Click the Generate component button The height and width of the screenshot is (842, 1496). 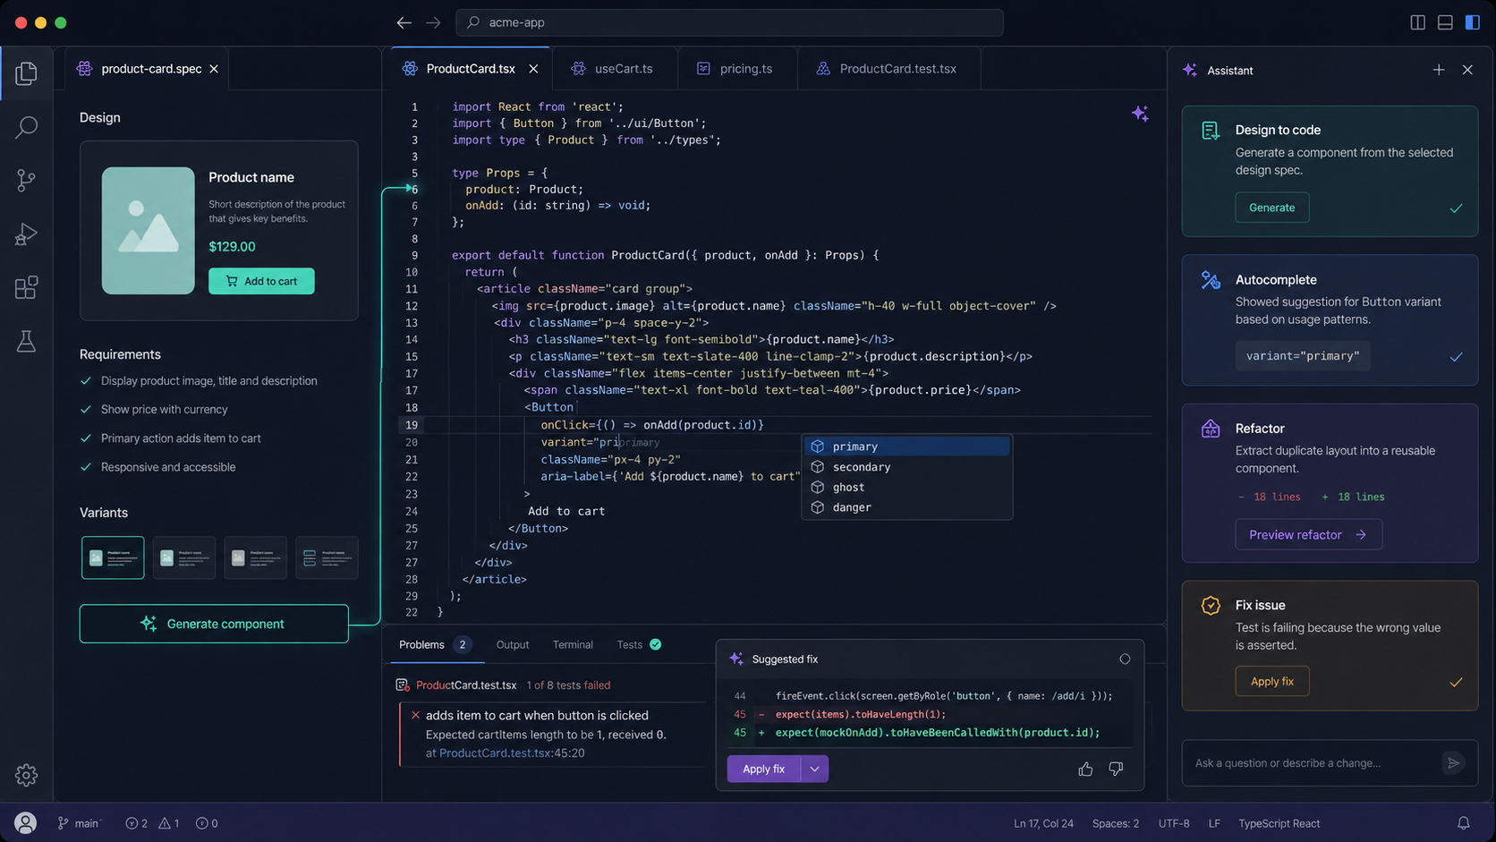(x=214, y=624)
